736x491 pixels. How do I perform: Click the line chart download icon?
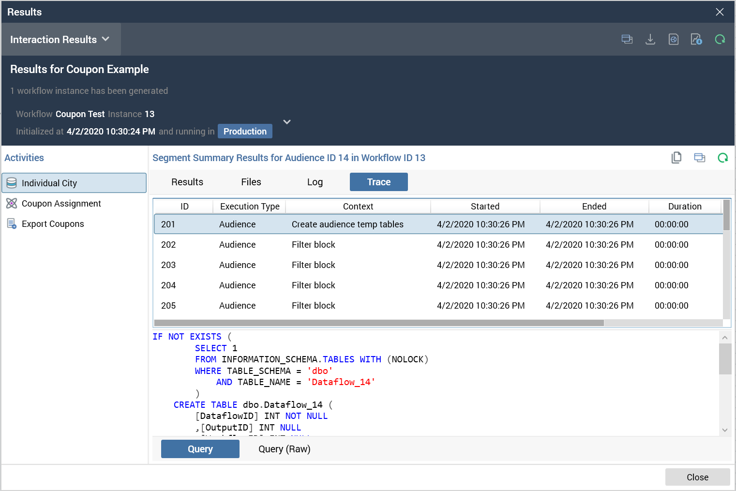[x=696, y=40]
